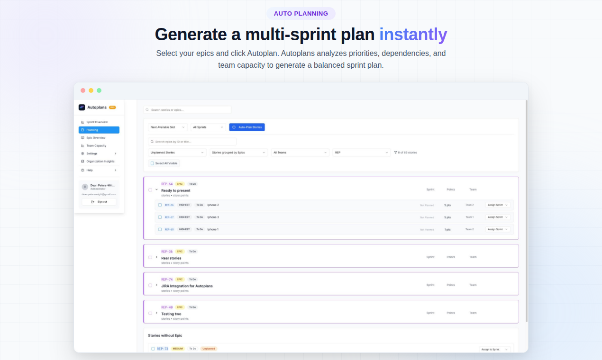The image size is (602, 360).
Task: Open Team Capacity page
Action: pyautogui.click(x=99, y=145)
